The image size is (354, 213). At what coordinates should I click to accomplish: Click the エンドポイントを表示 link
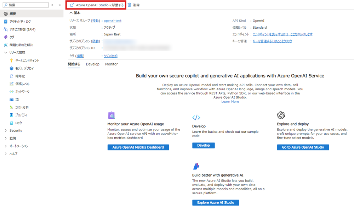point(282,34)
